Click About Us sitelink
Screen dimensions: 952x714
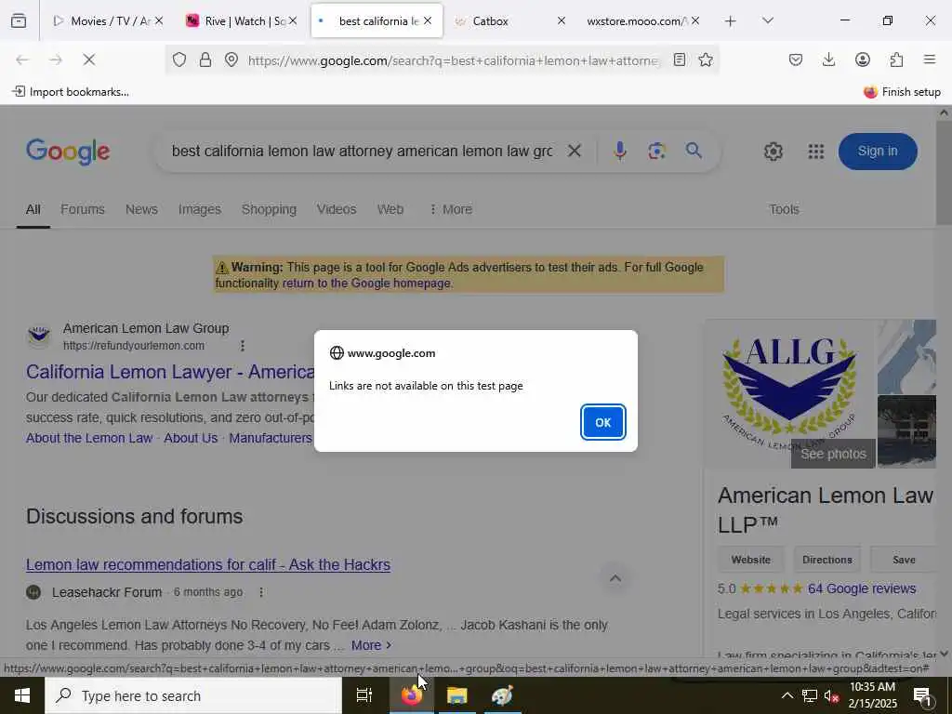tap(191, 438)
